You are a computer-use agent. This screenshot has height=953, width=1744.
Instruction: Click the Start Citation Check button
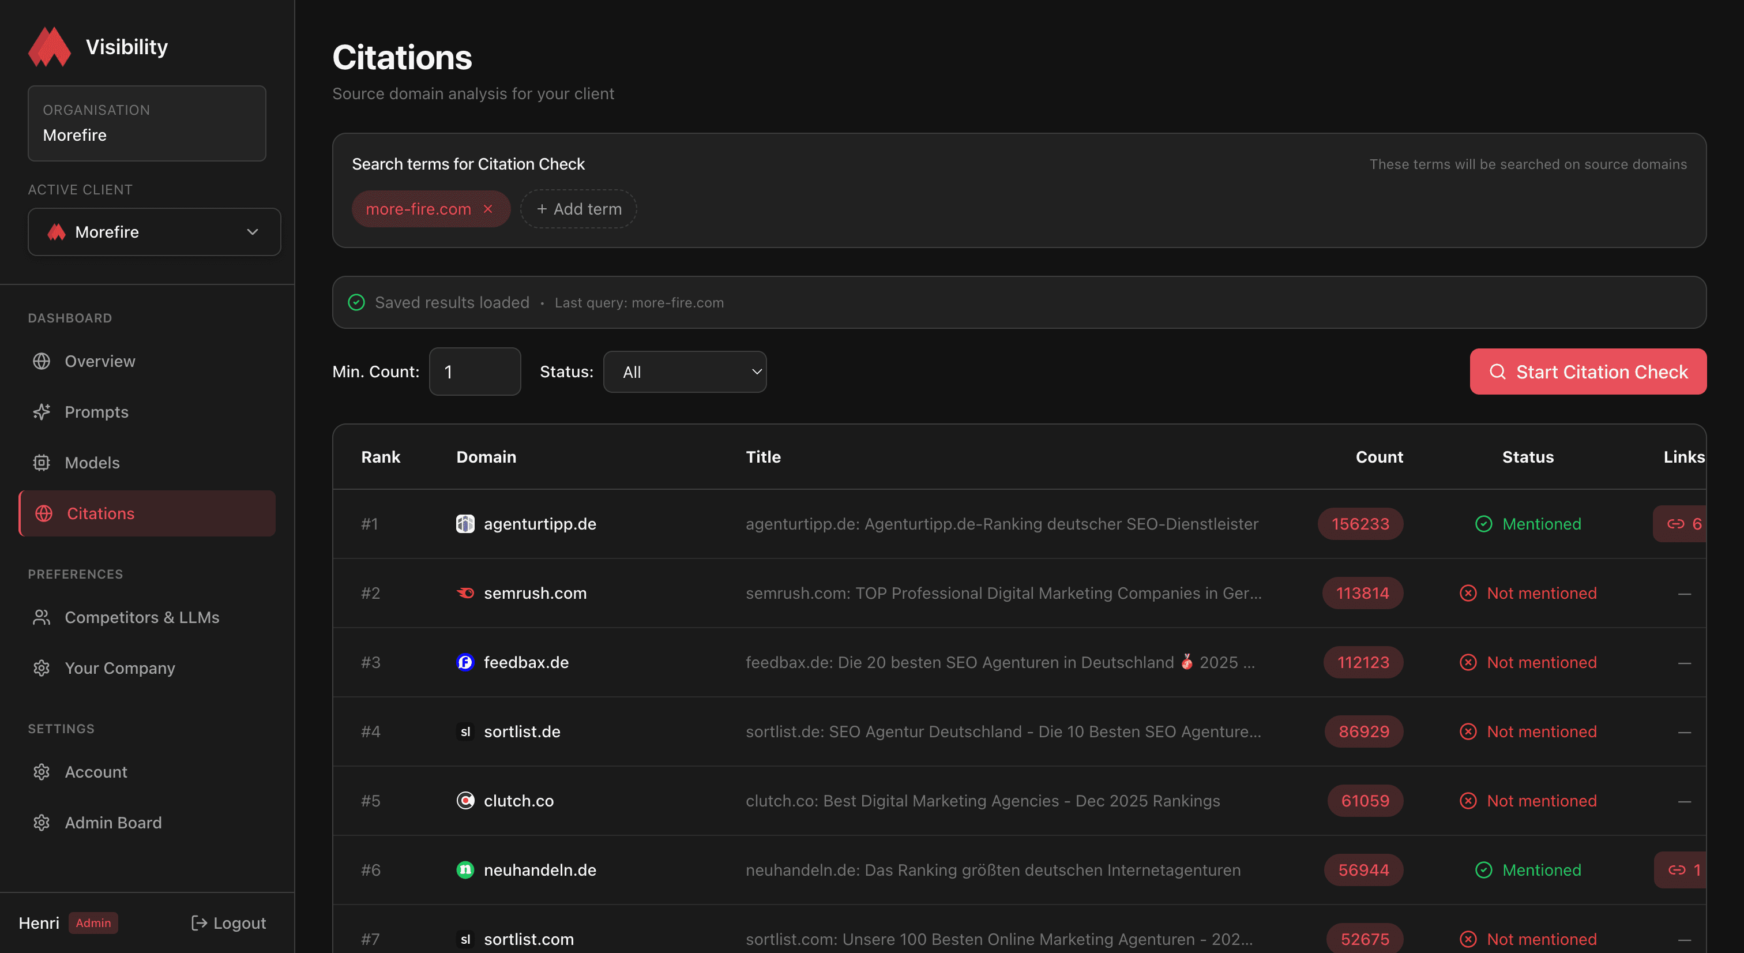click(x=1588, y=371)
